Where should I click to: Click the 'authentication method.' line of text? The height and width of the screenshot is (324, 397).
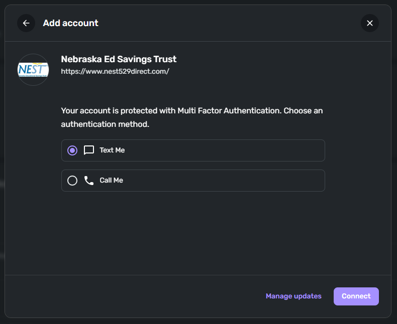[105, 124]
